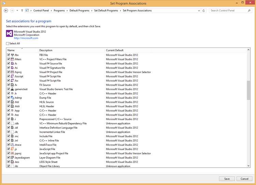The width and height of the screenshot is (256, 185).
Task: Click the .less style sheet icon
Action: (x=12, y=162)
